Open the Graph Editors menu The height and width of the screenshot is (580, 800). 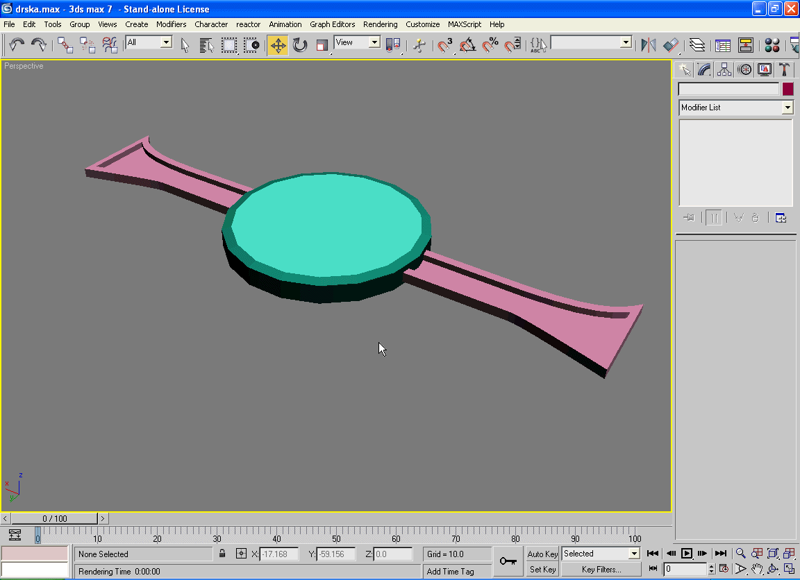pos(332,24)
